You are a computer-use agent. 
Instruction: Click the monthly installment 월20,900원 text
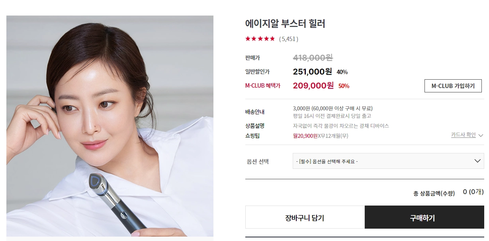tap(305, 136)
